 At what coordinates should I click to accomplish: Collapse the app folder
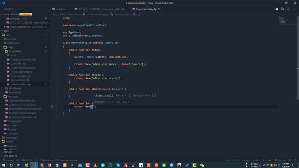click(x=6, y=35)
